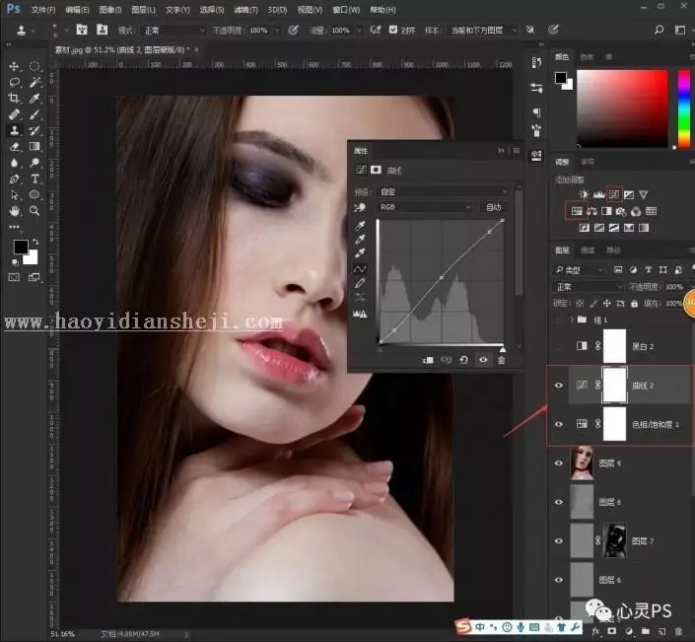Screen dimensions: 695x642
Task: Click the 自动 button in curves
Action: [x=494, y=207]
